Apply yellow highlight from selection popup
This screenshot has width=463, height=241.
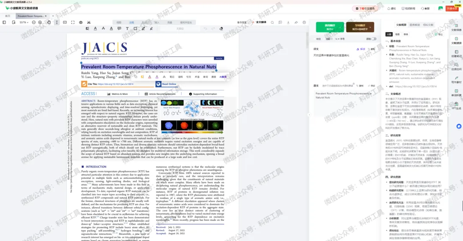point(142,76)
